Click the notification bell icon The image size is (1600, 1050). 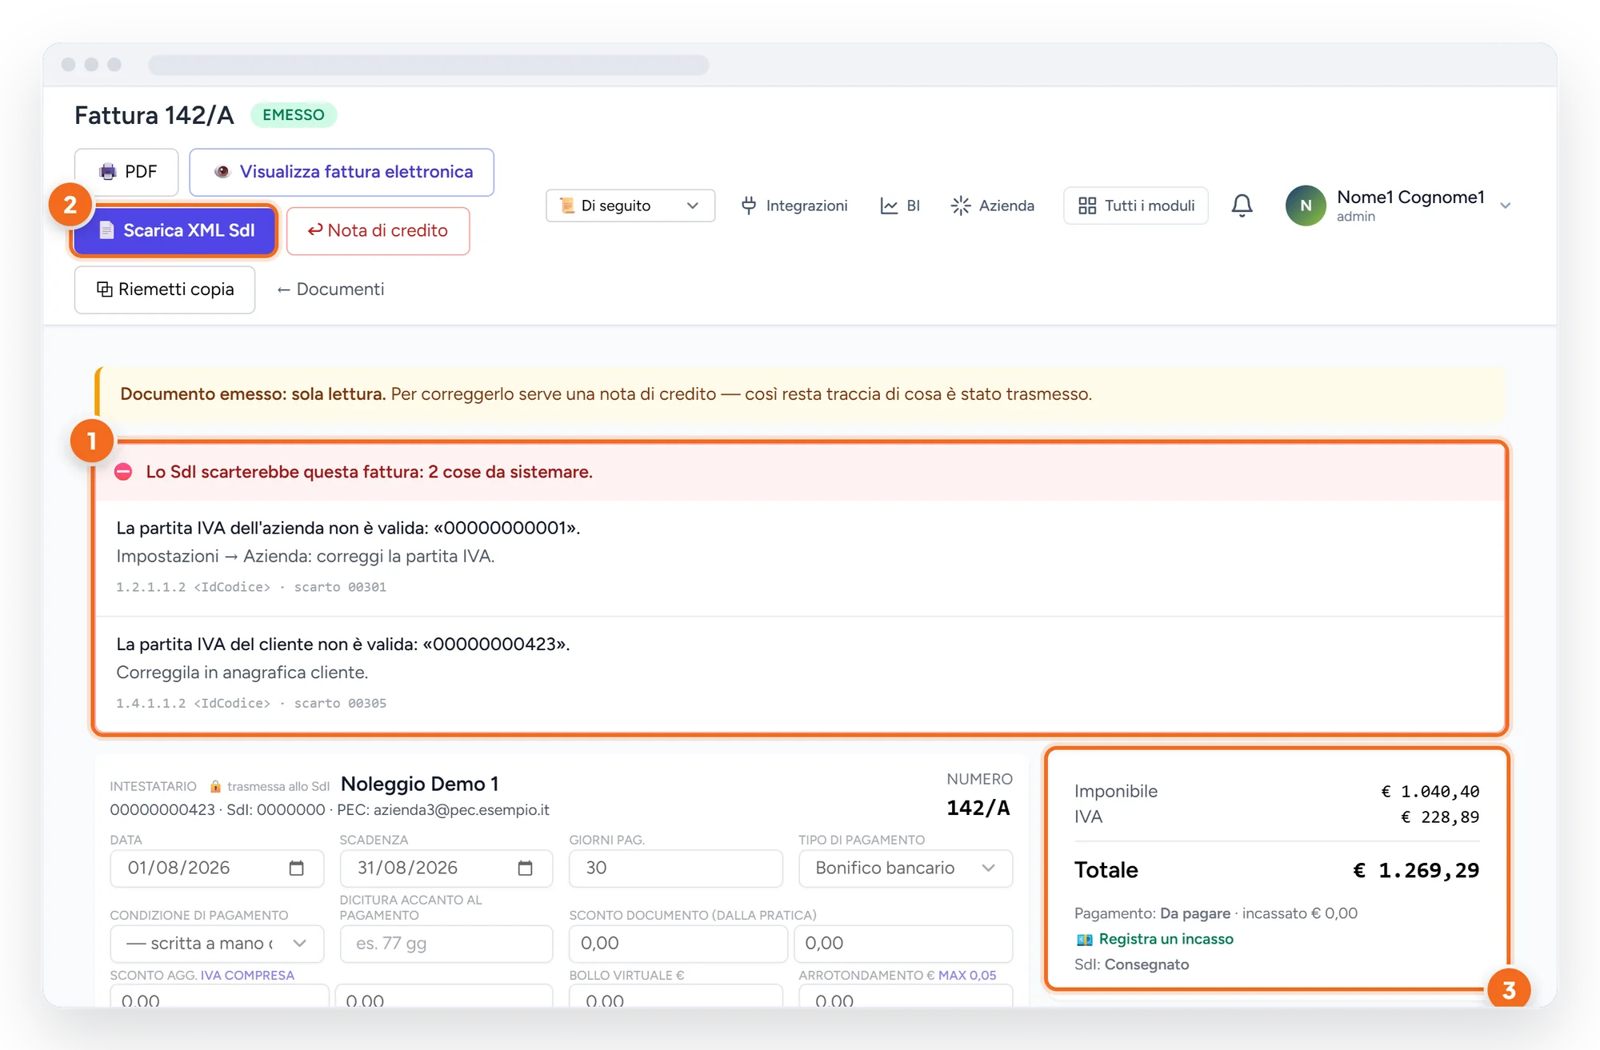[1242, 206]
